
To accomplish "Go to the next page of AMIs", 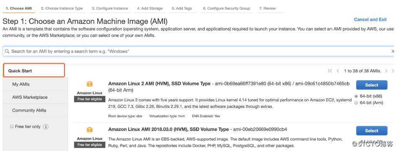I will pyautogui.click(x=386, y=71).
